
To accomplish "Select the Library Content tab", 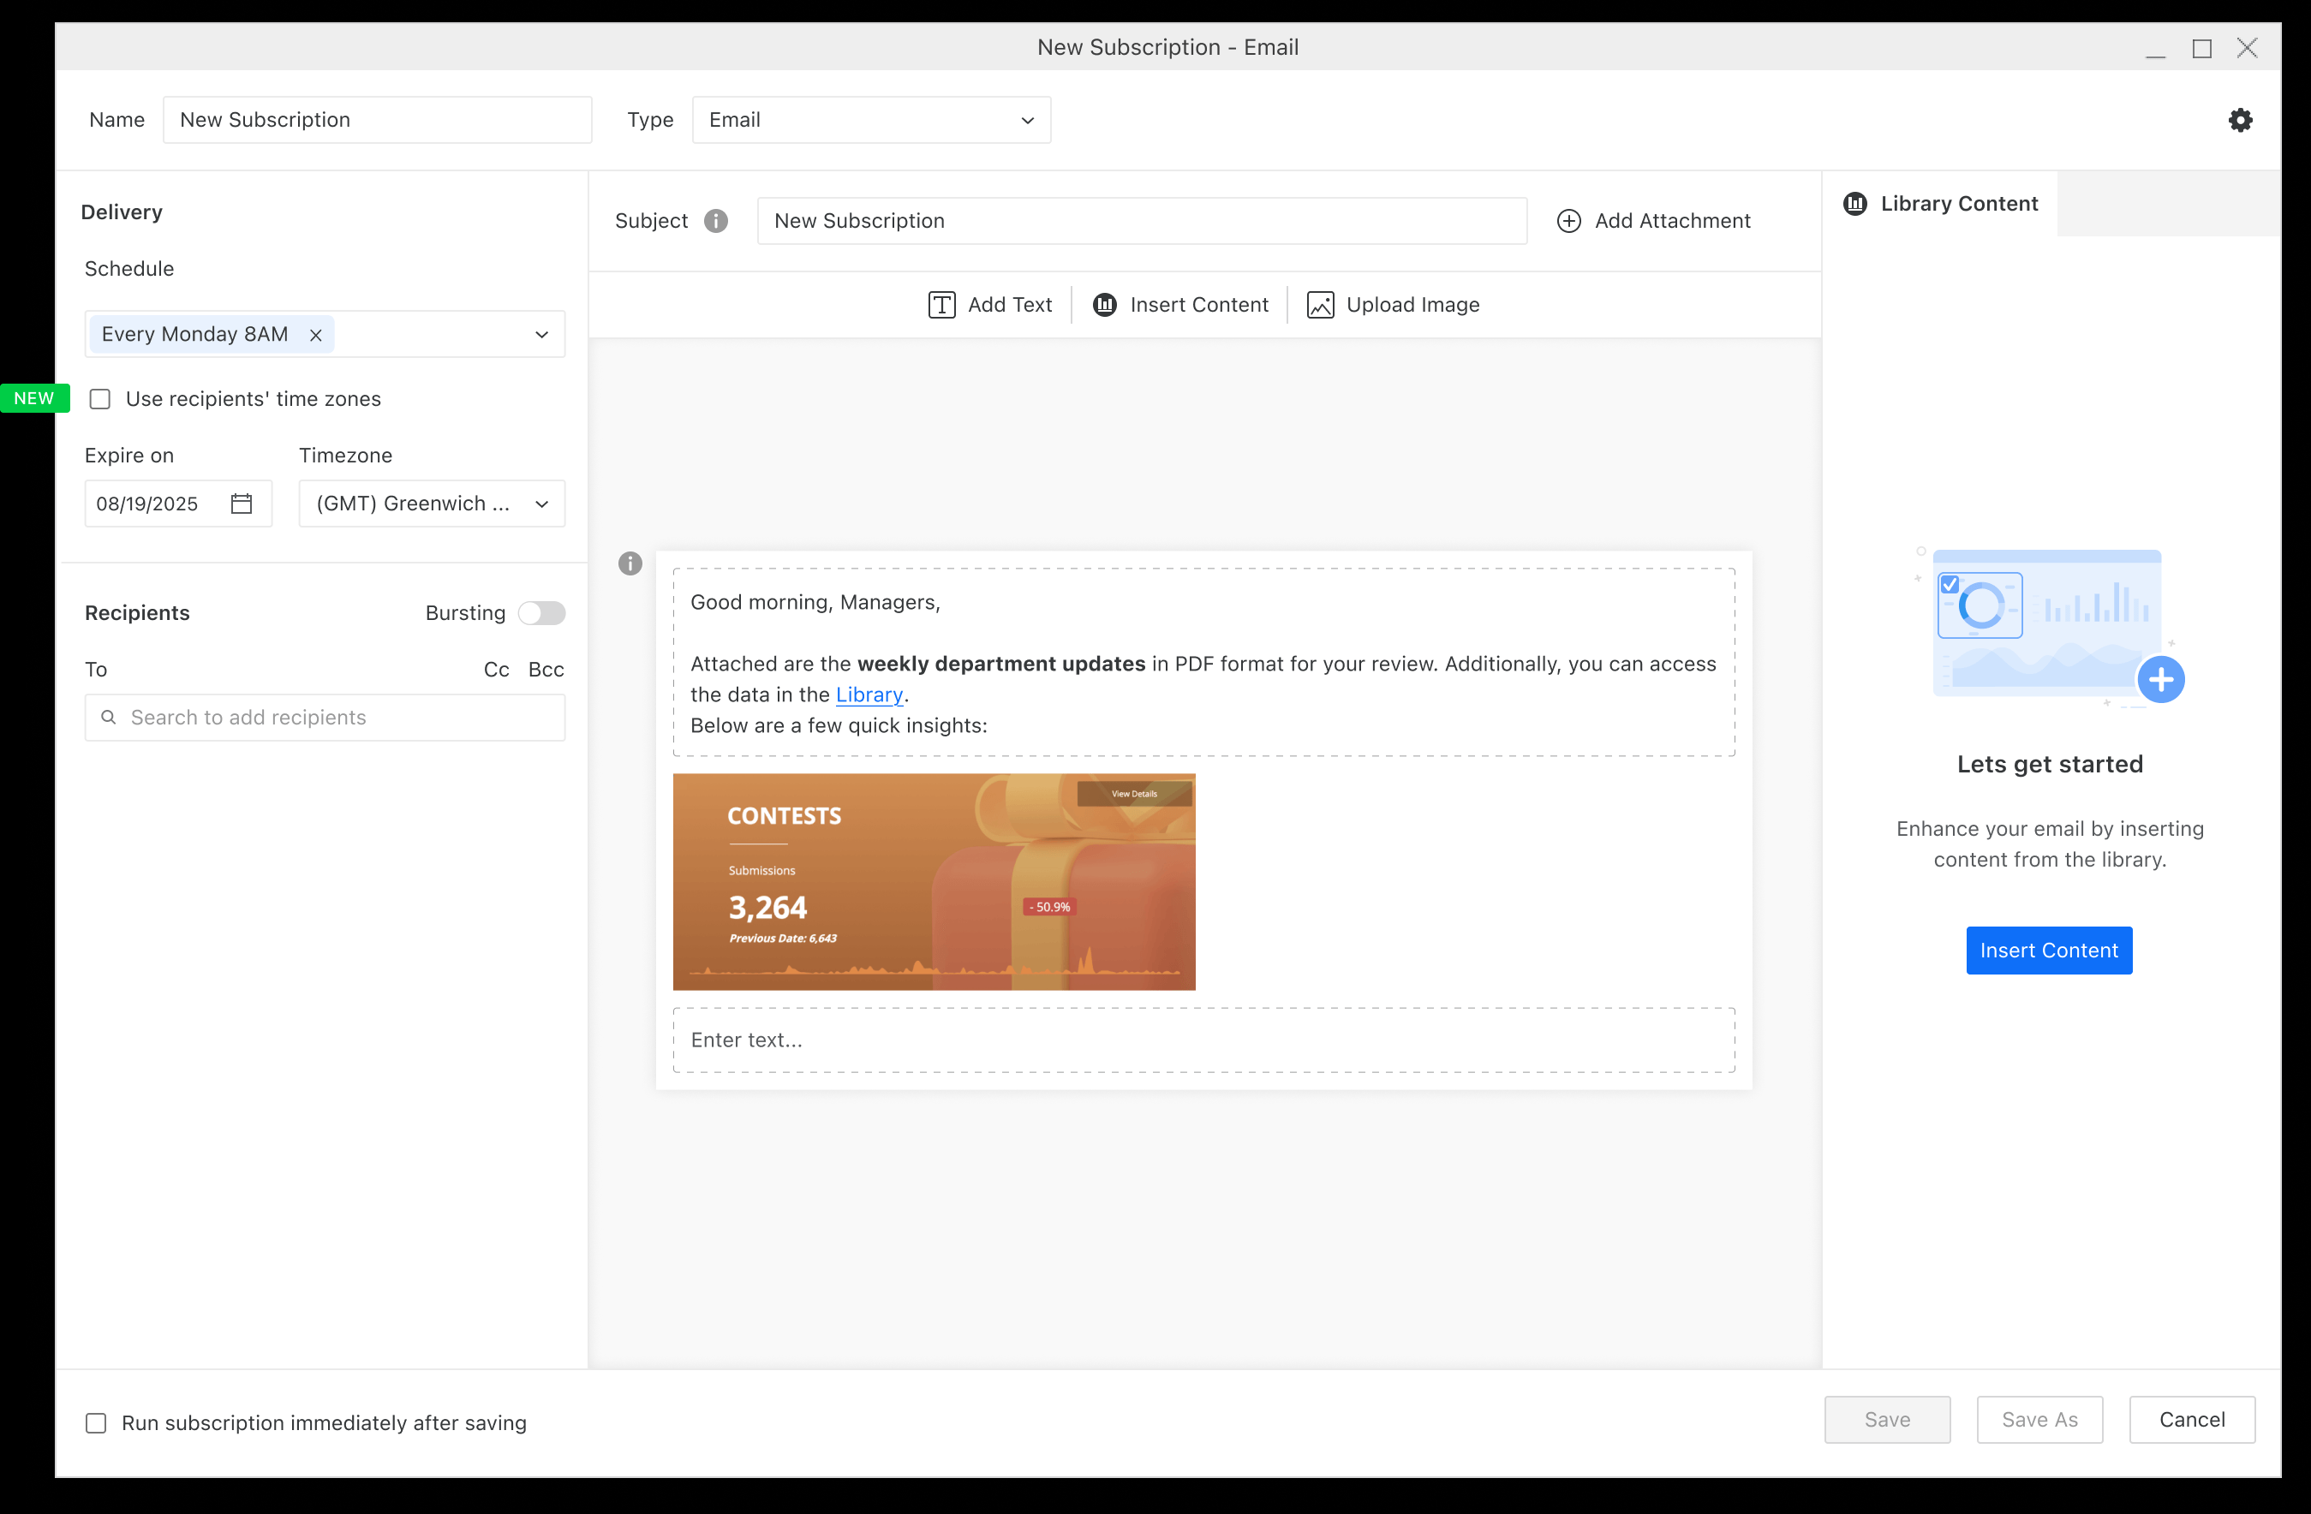I will tap(1940, 204).
